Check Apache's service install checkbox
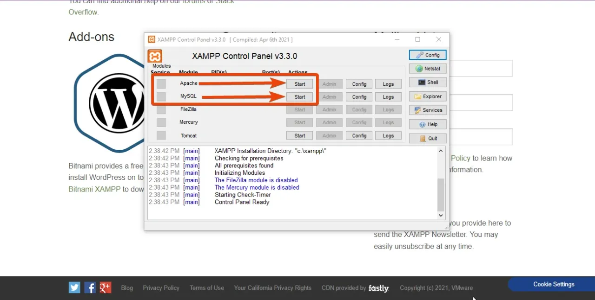The width and height of the screenshot is (595, 300). [x=161, y=83]
